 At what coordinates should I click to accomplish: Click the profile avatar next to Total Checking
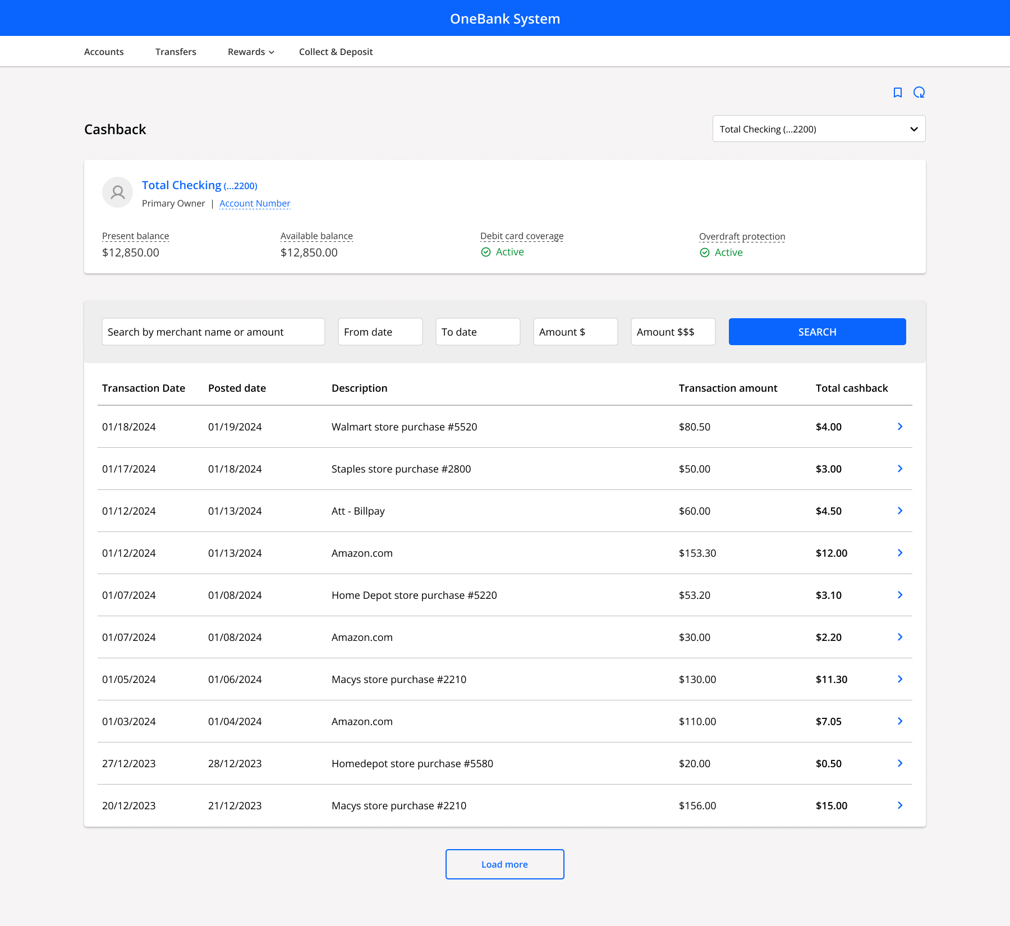117,192
